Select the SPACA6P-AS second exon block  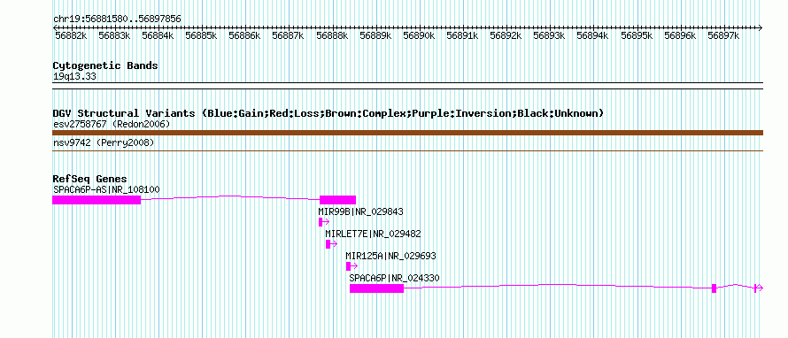pos(337,200)
